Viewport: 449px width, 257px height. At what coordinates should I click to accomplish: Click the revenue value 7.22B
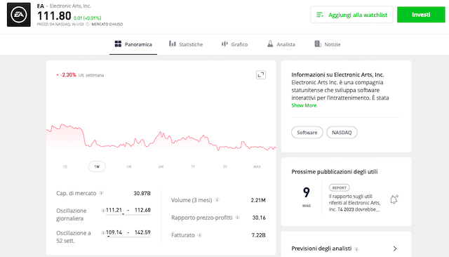coord(258,235)
